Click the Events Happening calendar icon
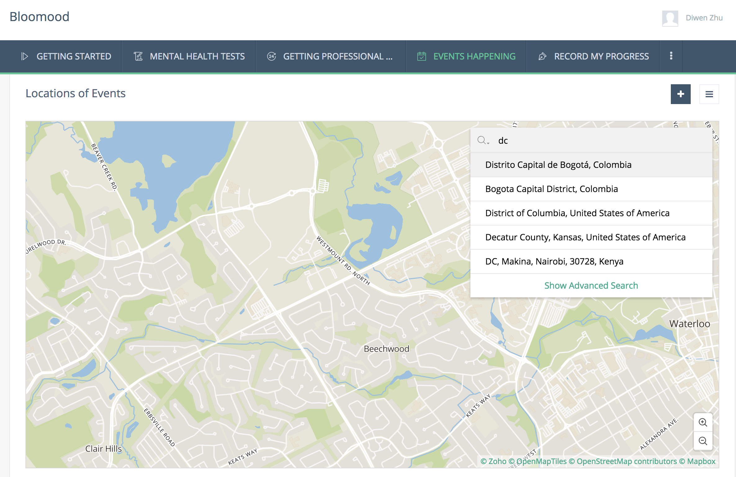This screenshot has height=477, width=736. [421, 56]
